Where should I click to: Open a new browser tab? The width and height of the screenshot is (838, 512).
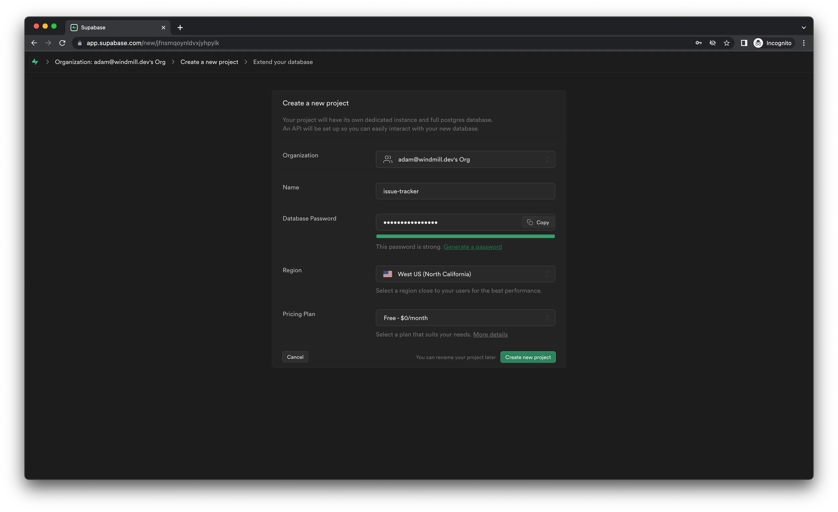(x=180, y=27)
